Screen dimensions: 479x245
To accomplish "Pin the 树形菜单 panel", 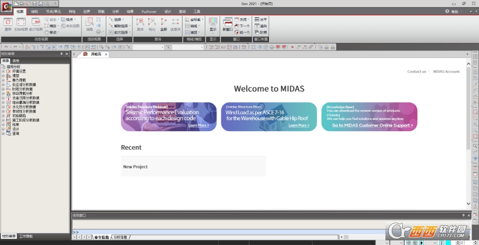I will tap(61, 54).
